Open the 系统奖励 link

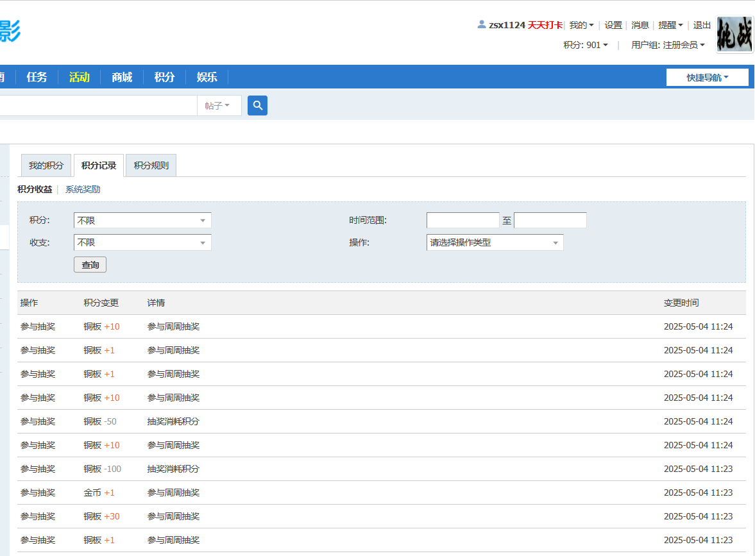pos(83,189)
